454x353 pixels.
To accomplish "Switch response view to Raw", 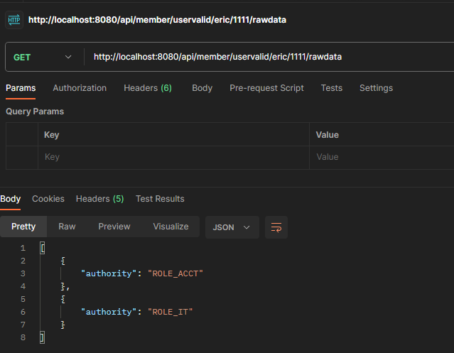I will (x=67, y=227).
